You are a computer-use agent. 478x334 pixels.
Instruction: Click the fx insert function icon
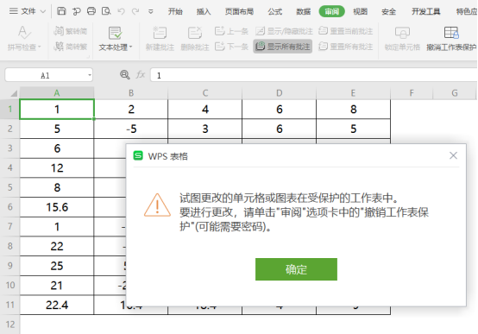point(141,75)
